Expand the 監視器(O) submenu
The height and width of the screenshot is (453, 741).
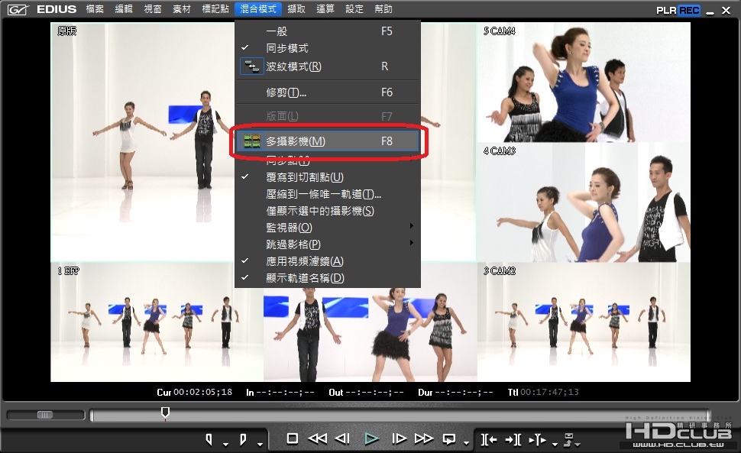328,228
